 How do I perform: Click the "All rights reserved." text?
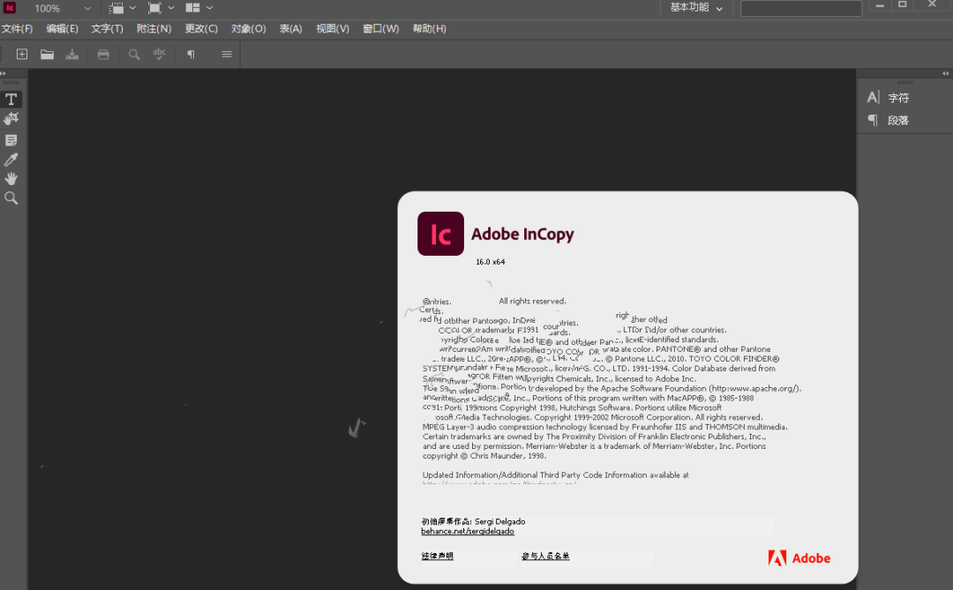[x=532, y=301]
